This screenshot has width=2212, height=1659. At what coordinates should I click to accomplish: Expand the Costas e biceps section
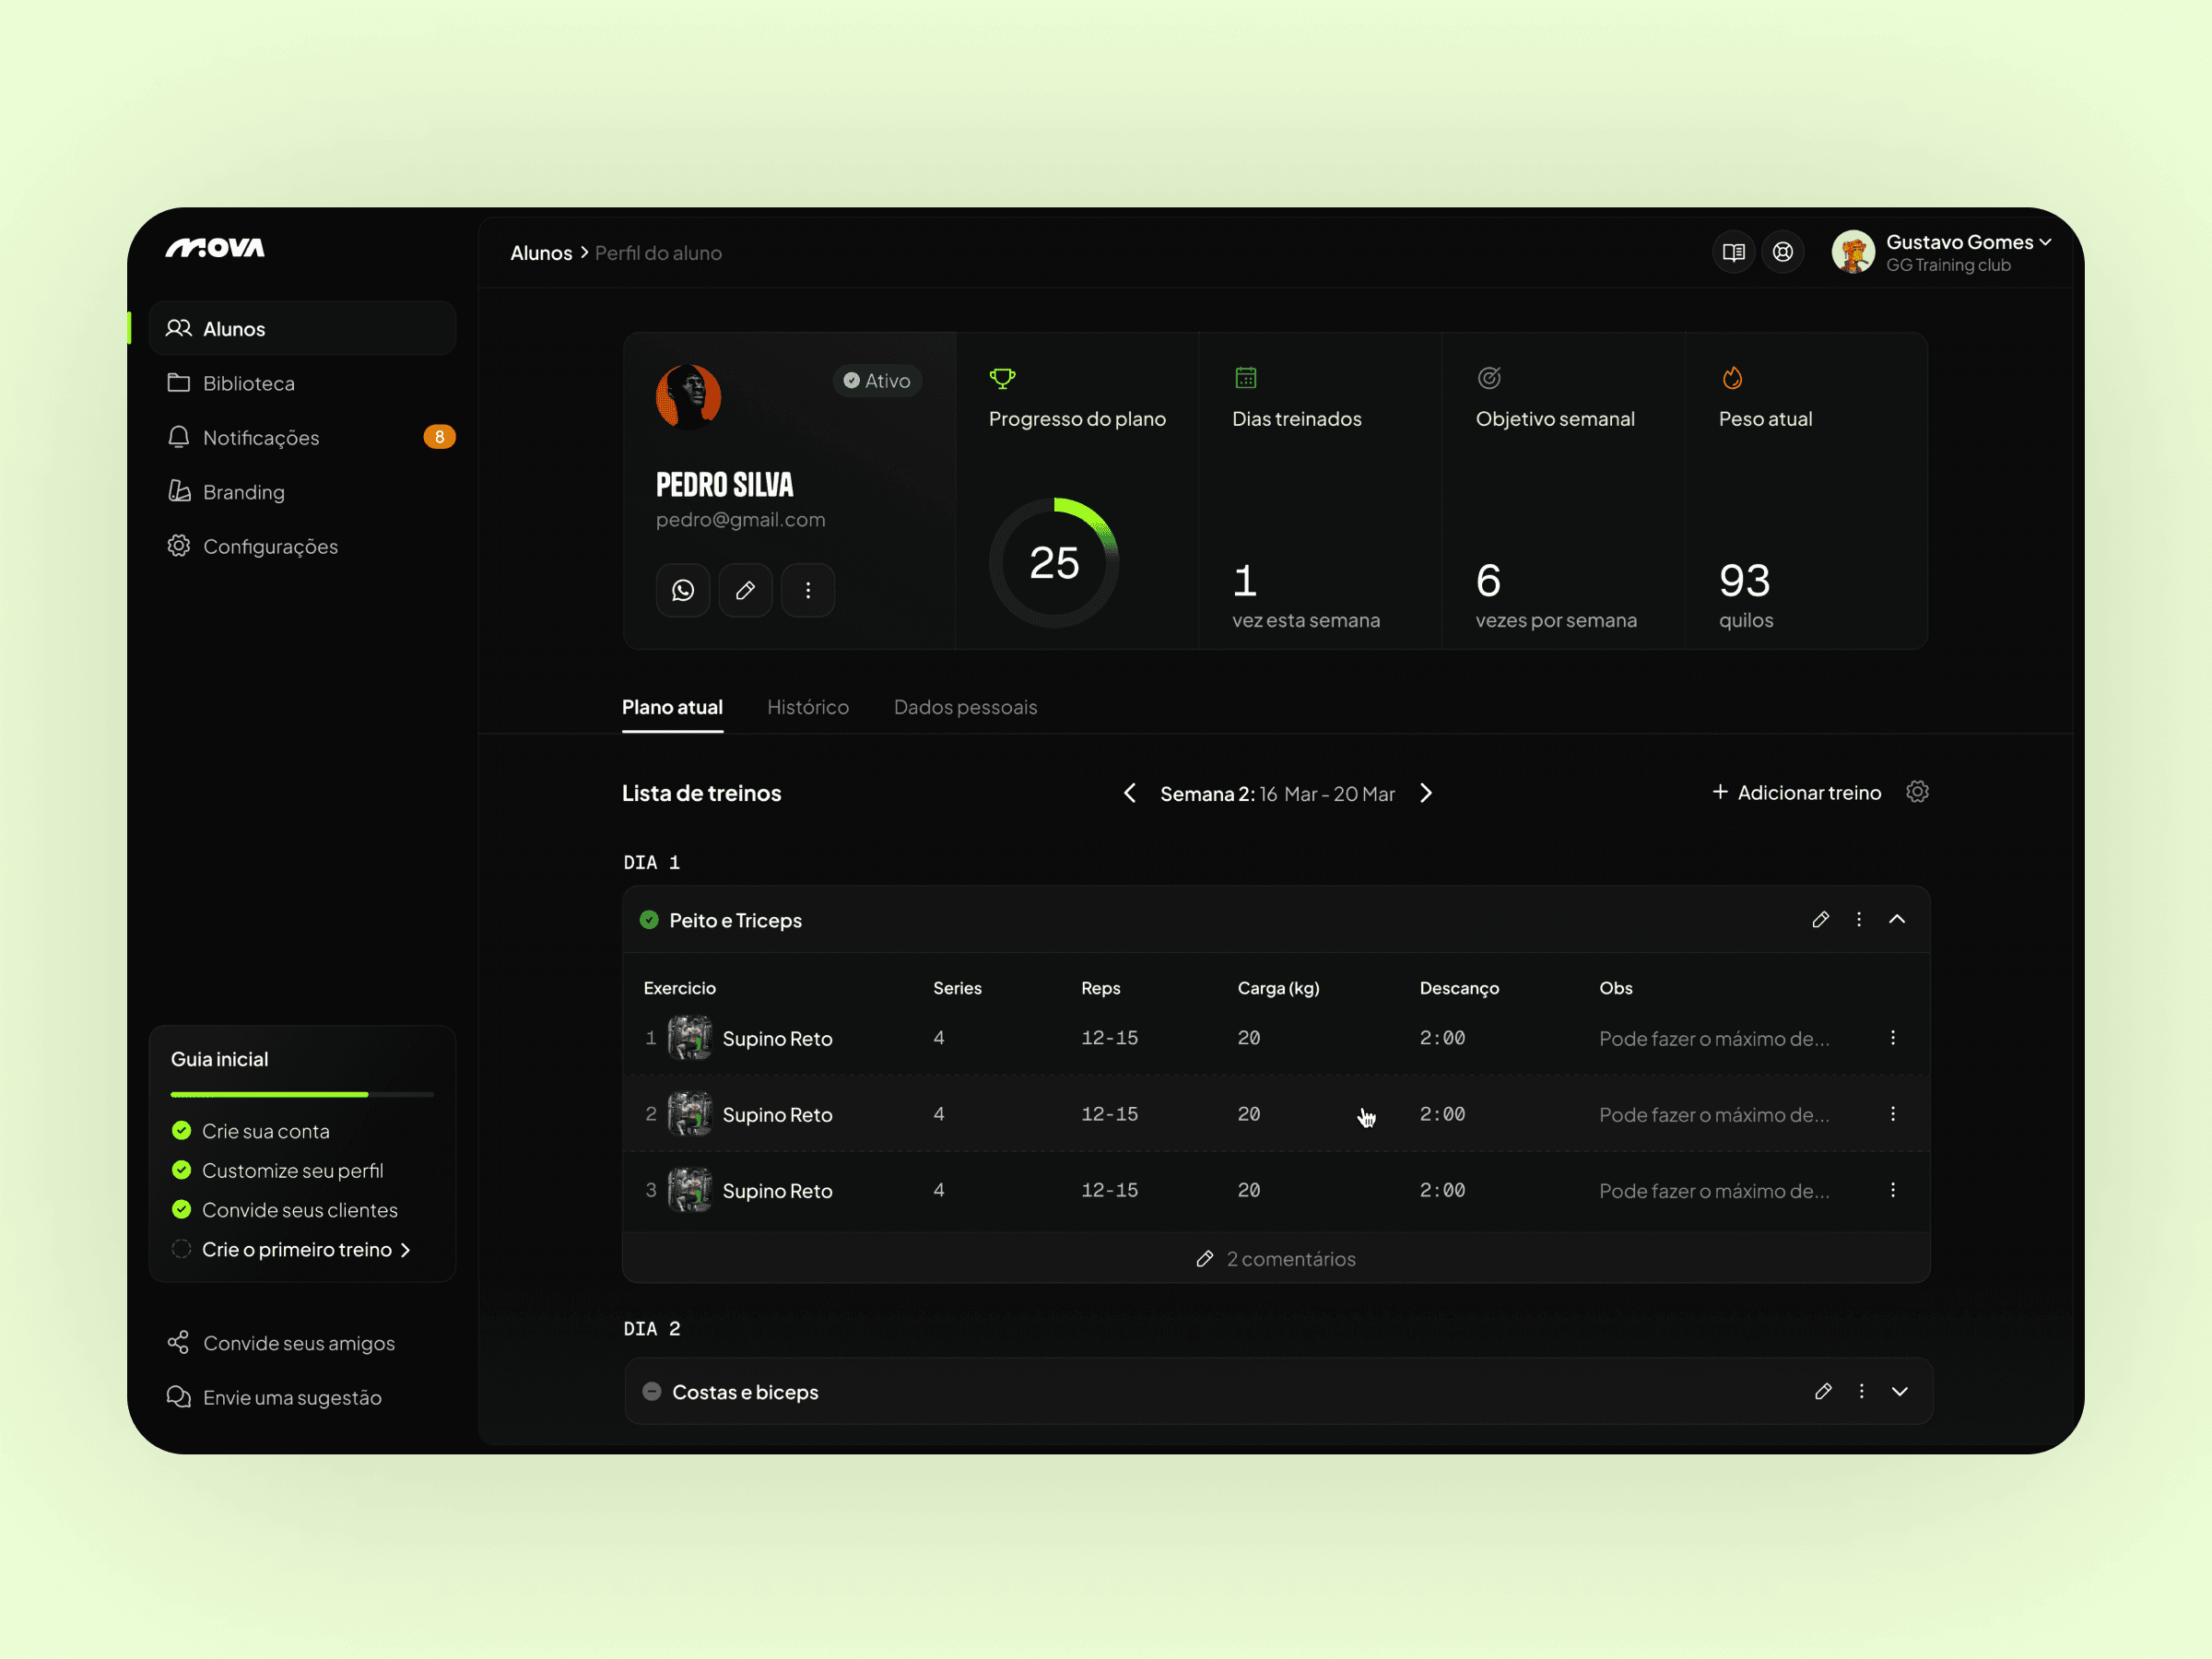(x=1900, y=1391)
